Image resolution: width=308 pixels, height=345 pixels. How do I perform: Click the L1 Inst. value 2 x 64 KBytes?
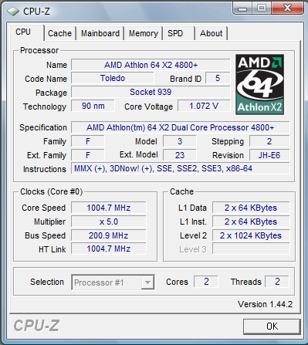pos(251,222)
